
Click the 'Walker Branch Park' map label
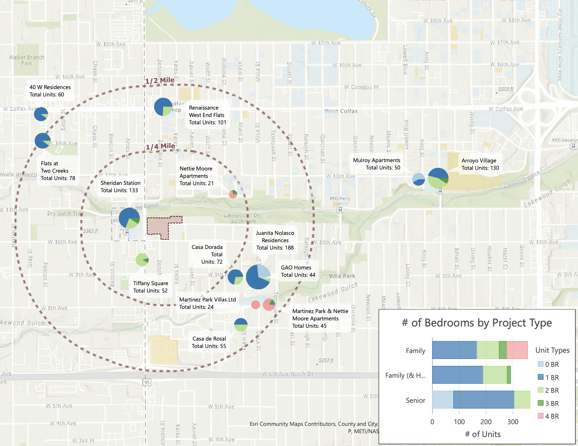27,60
